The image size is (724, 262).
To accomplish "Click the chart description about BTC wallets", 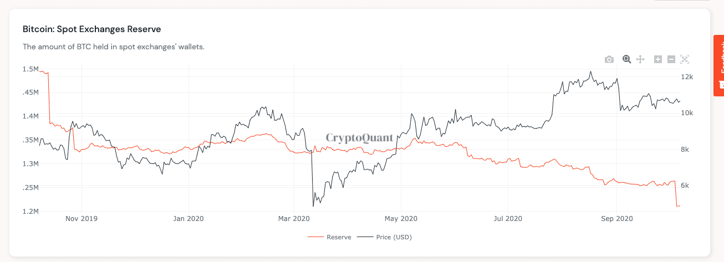I will (114, 47).
